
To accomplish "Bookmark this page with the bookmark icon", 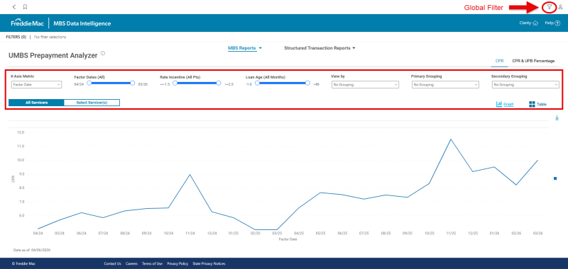I will pyautogui.click(x=25, y=7).
